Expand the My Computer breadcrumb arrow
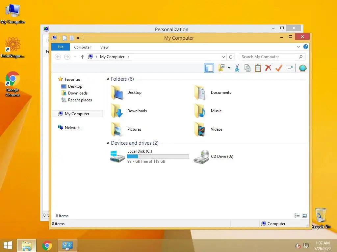 click(x=128, y=57)
